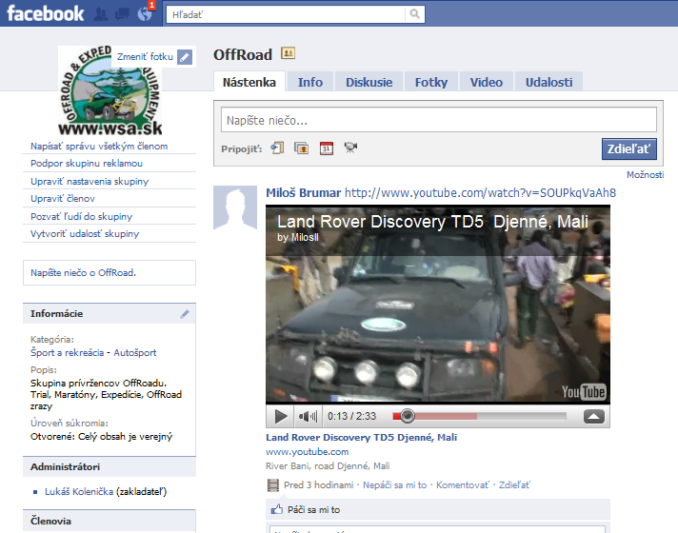
Task: Click OffRoad group logo picture
Action: (x=110, y=90)
